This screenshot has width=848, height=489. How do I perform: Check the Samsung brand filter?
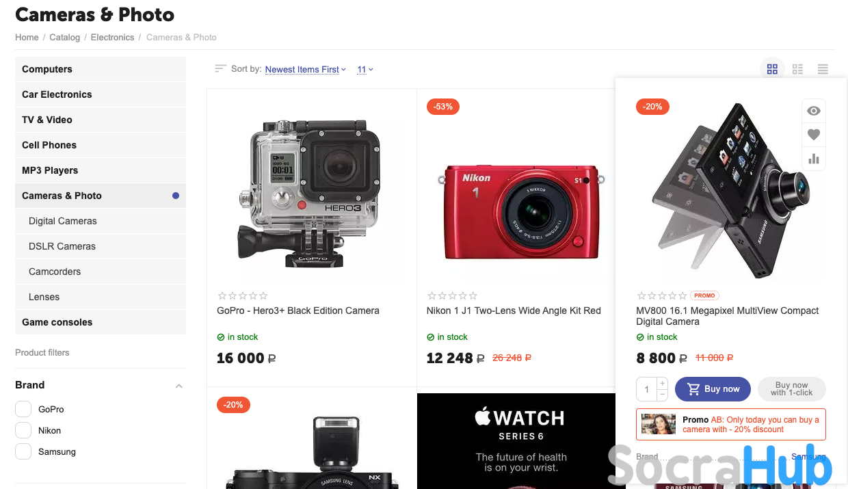(23, 451)
